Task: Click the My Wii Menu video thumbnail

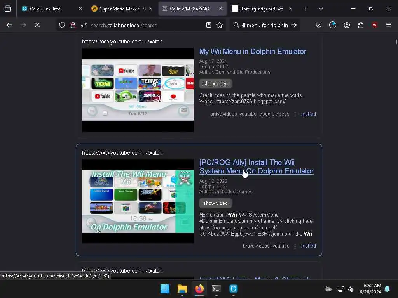Action: coord(138,90)
